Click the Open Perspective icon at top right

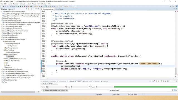pyautogui.click(x=174, y=6)
